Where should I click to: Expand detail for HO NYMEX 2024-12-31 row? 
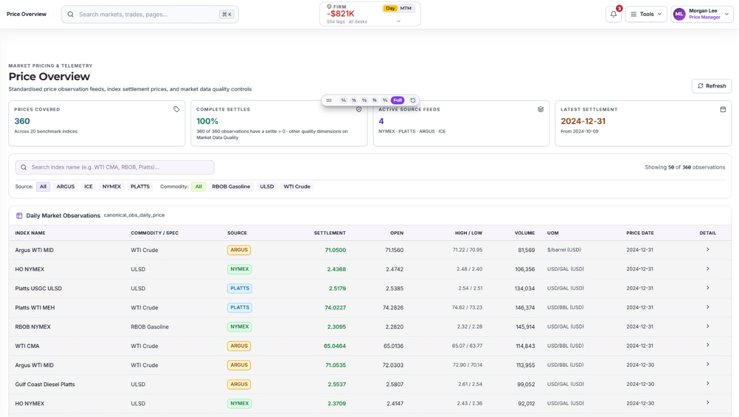click(708, 269)
